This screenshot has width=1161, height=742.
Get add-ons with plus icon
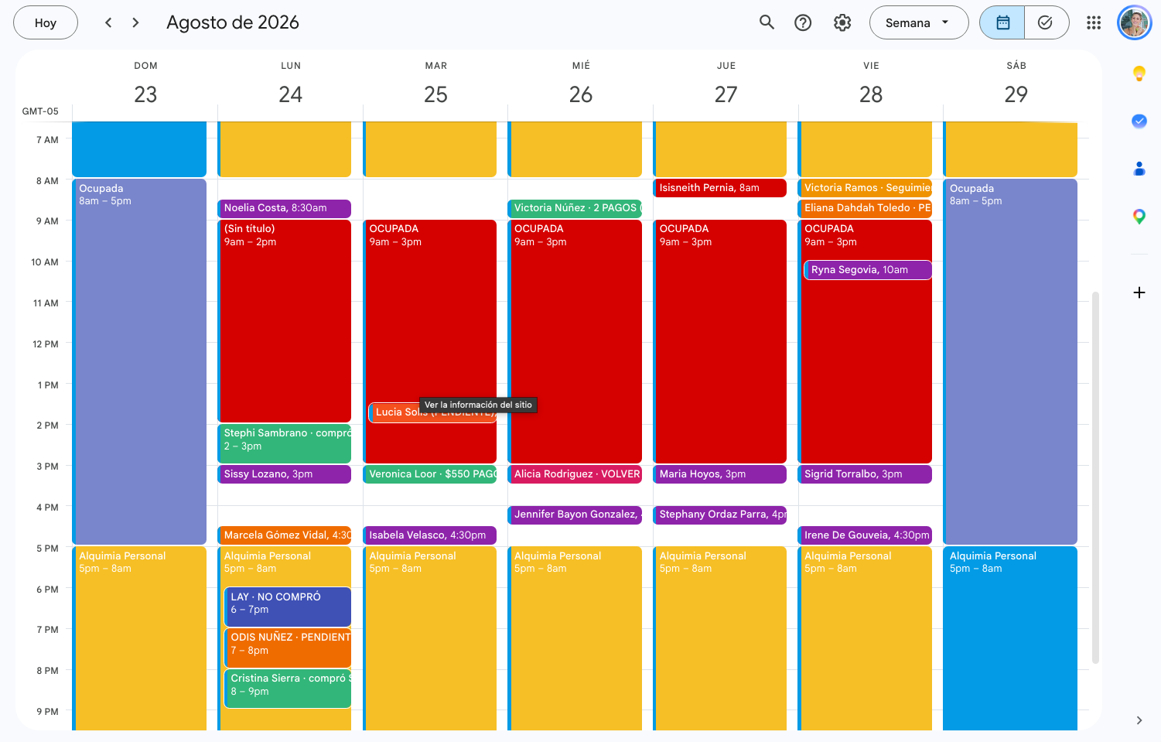(x=1139, y=292)
